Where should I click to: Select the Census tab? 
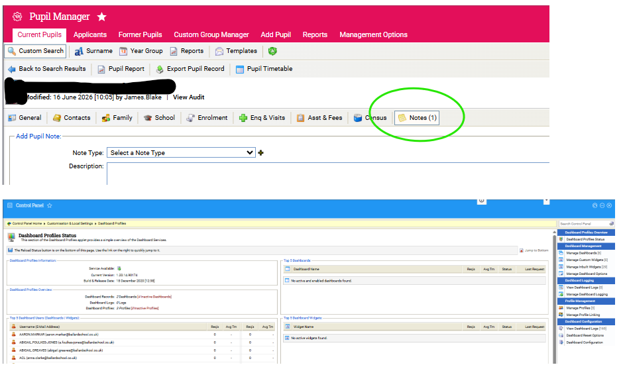tap(370, 118)
